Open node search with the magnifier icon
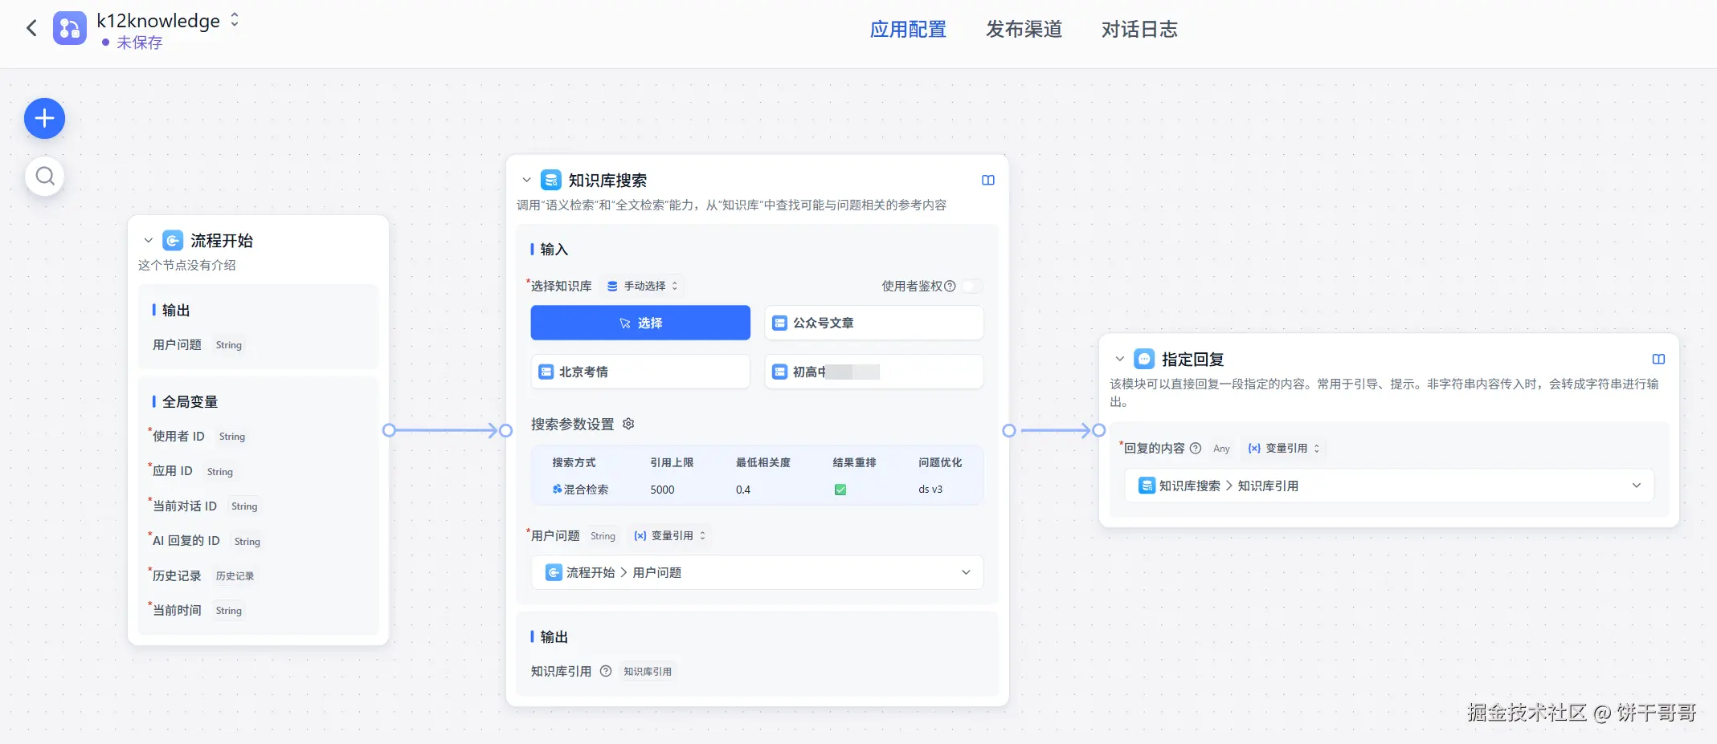Viewport: 1717px width, 744px height. [45, 176]
